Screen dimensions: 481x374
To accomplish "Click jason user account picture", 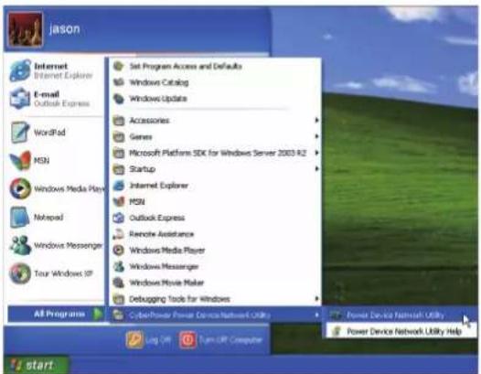I will pos(26,29).
